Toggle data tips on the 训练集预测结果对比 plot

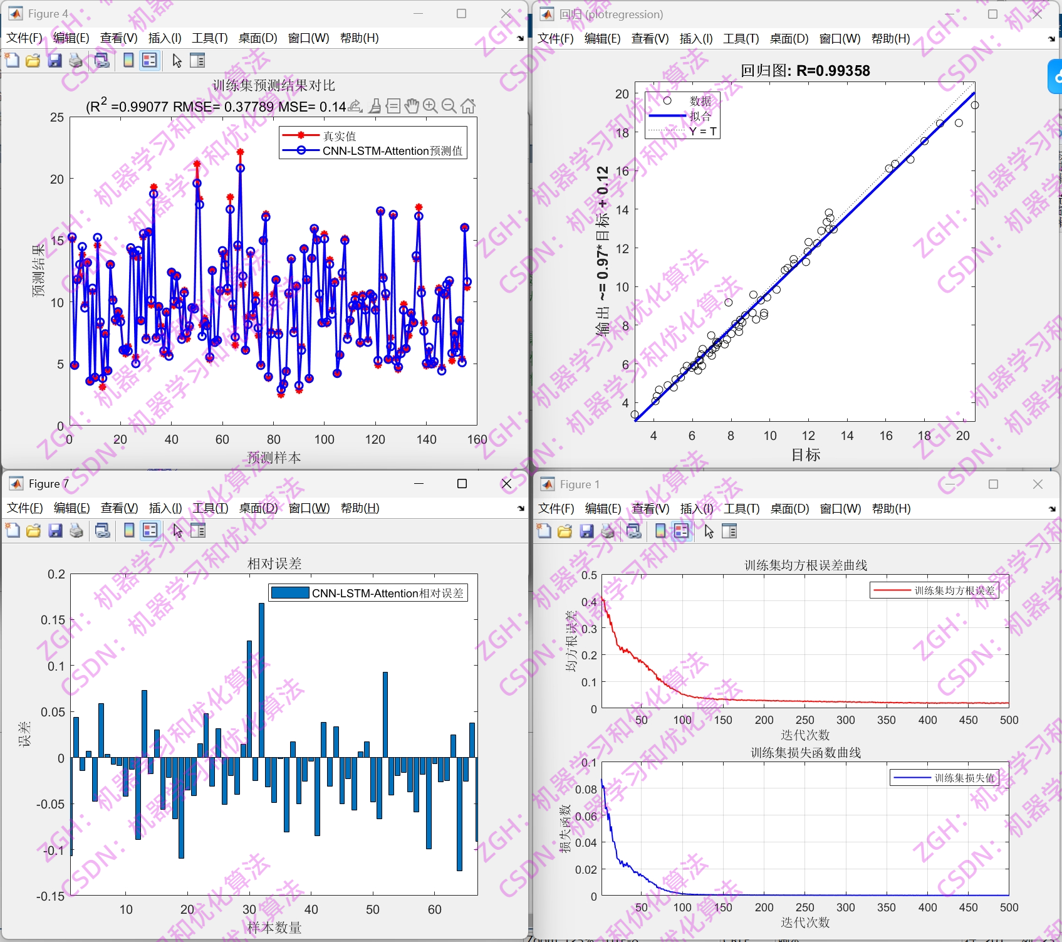coord(393,105)
